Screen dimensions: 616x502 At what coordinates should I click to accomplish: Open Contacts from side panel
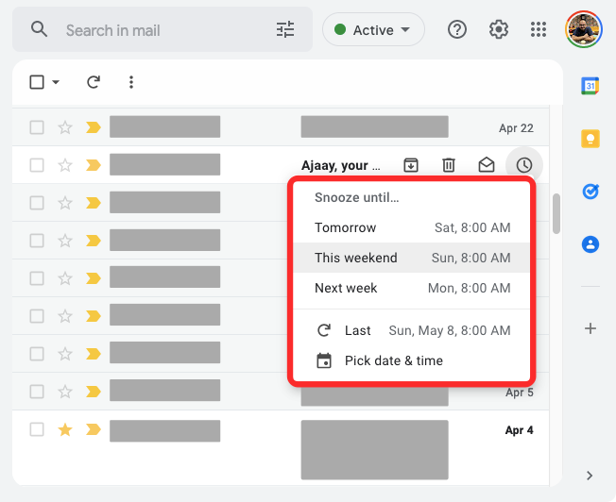(590, 244)
